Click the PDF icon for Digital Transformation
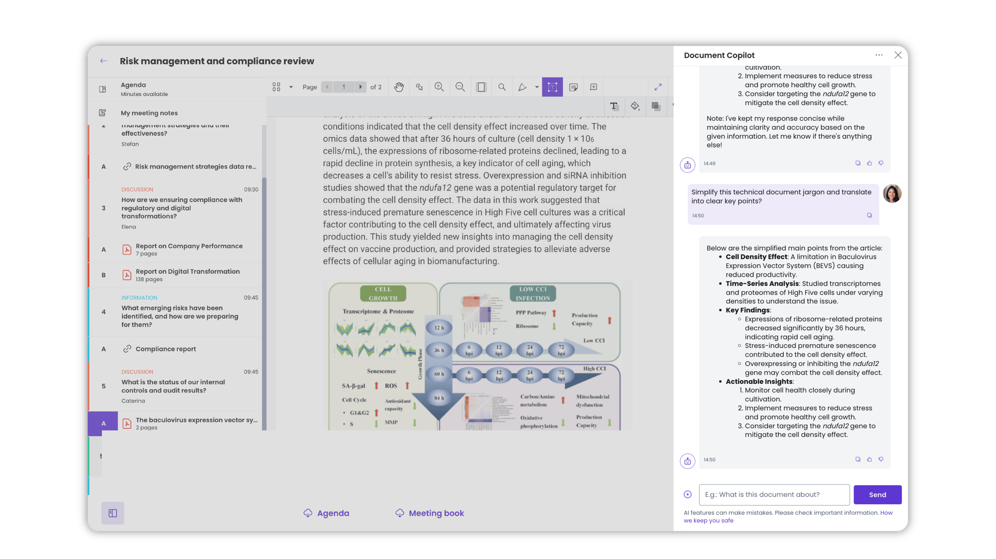The height and width of the screenshot is (559, 996). (127, 275)
